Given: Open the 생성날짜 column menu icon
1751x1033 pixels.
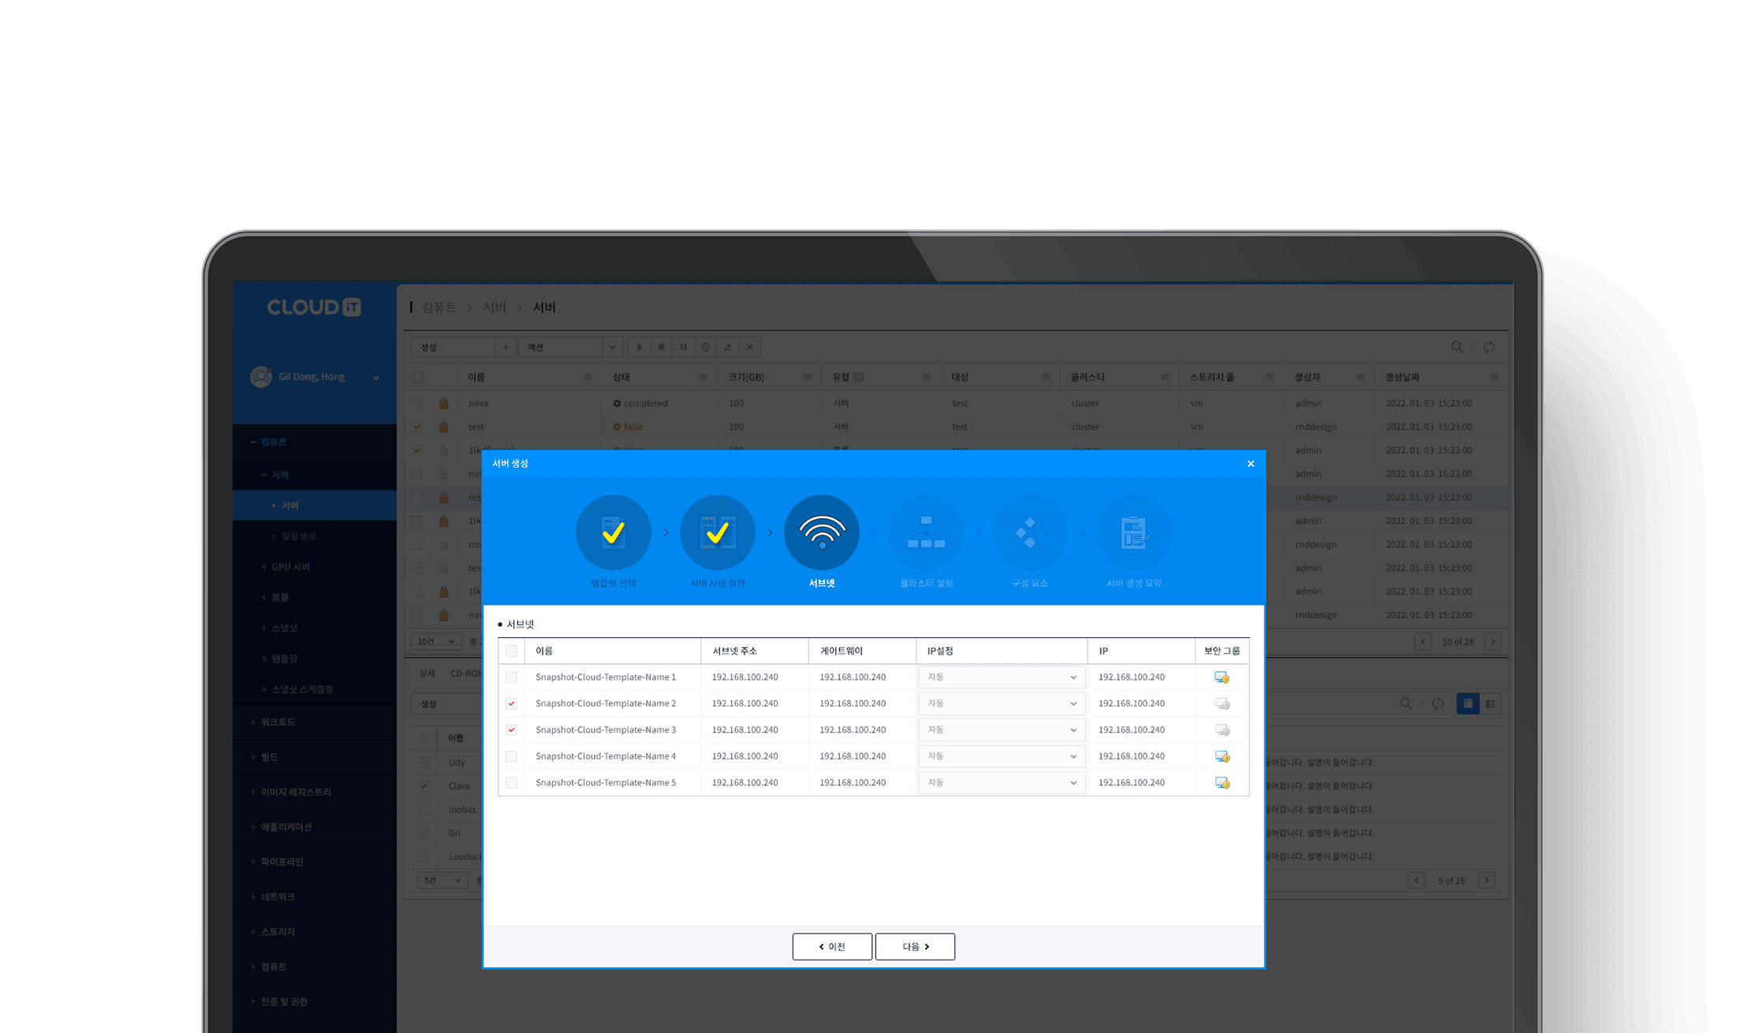Looking at the screenshot, I should coord(1494,377).
